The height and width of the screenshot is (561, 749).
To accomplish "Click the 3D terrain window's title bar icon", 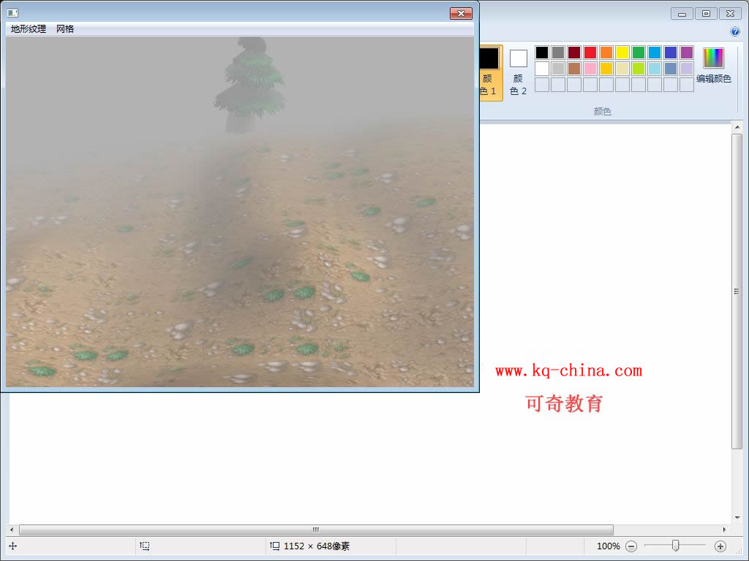I will coord(12,13).
